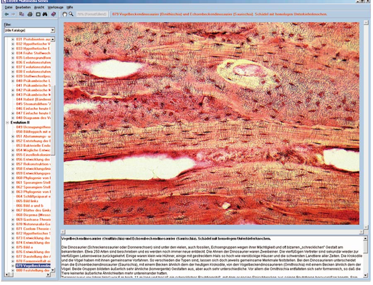Screen dimensions: 373x285
Task: Collapse the Evolution II tree group
Action: pos(7,123)
